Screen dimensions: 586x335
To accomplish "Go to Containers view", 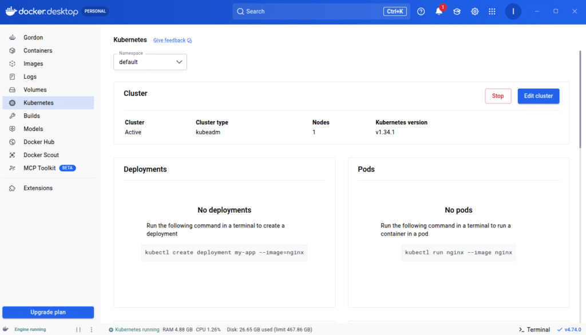I will [48, 50].
